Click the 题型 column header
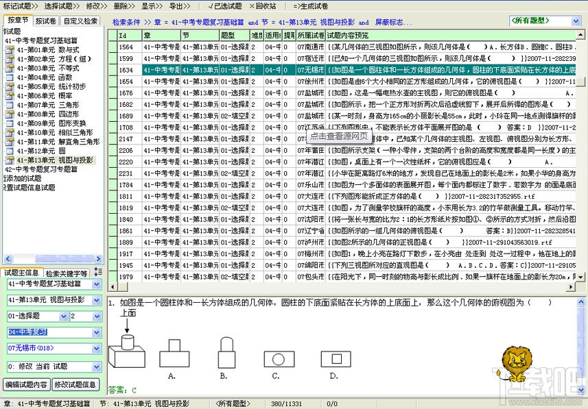The image size is (588, 409). tap(235, 36)
